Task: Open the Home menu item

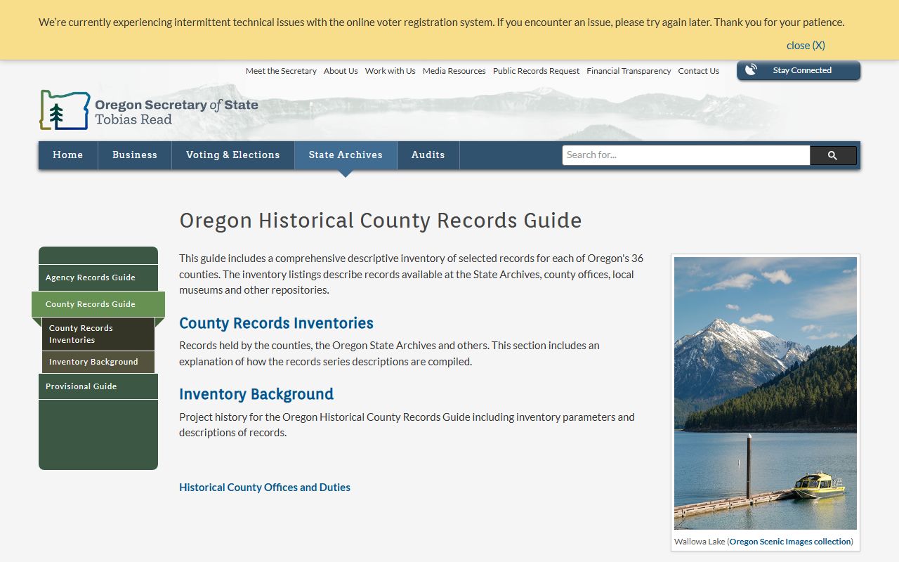Action: pyautogui.click(x=68, y=155)
